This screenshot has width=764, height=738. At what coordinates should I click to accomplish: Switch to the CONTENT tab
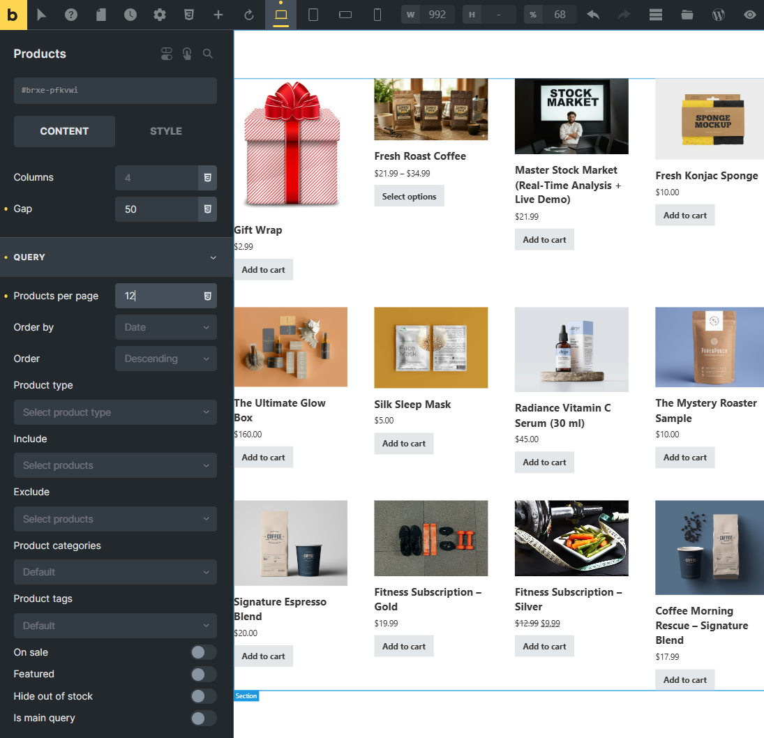tap(64, 131)
